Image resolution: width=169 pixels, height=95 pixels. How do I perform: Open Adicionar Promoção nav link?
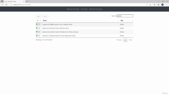[73, 9]
